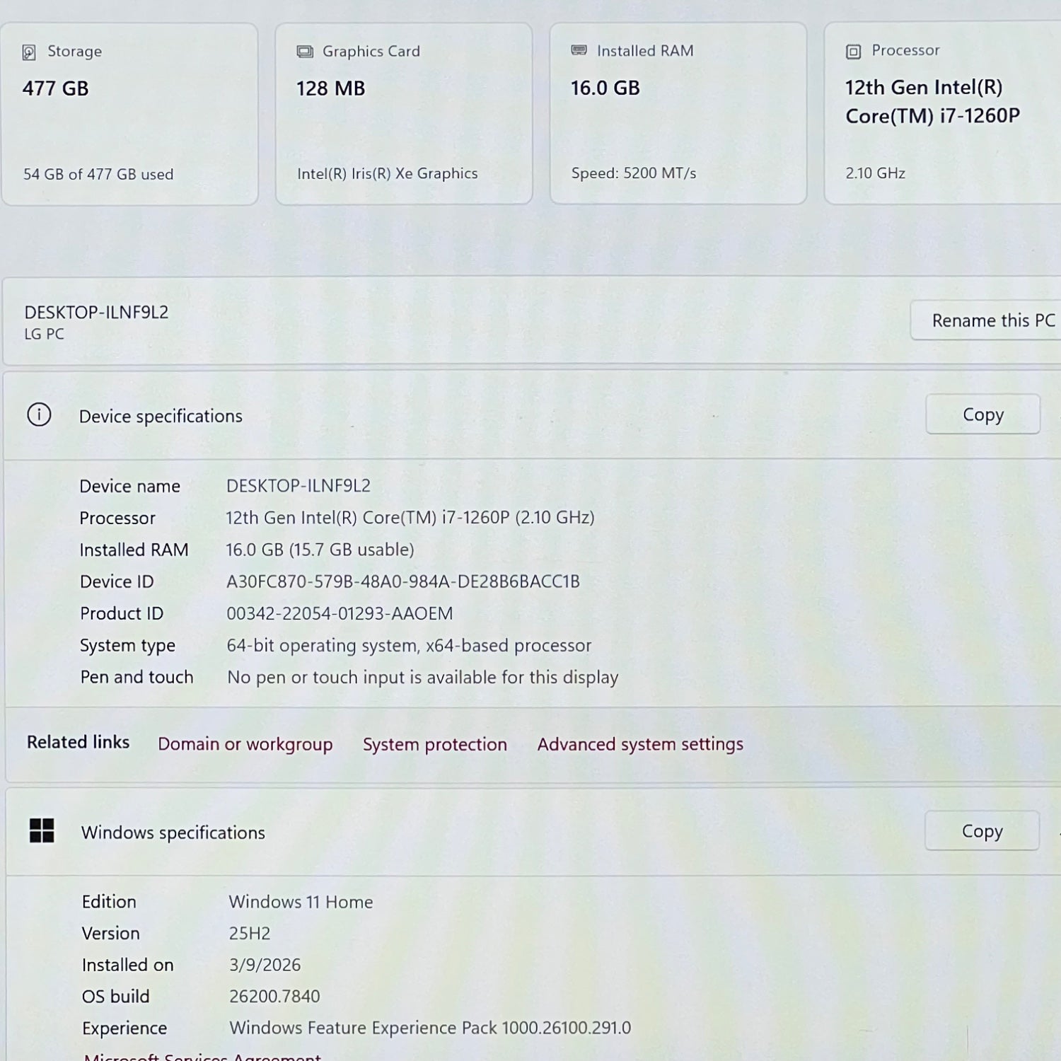Click the Windows logo beside Windows specifications
Viewport: 1061px width, 1061px height.
tap(42, 833)
